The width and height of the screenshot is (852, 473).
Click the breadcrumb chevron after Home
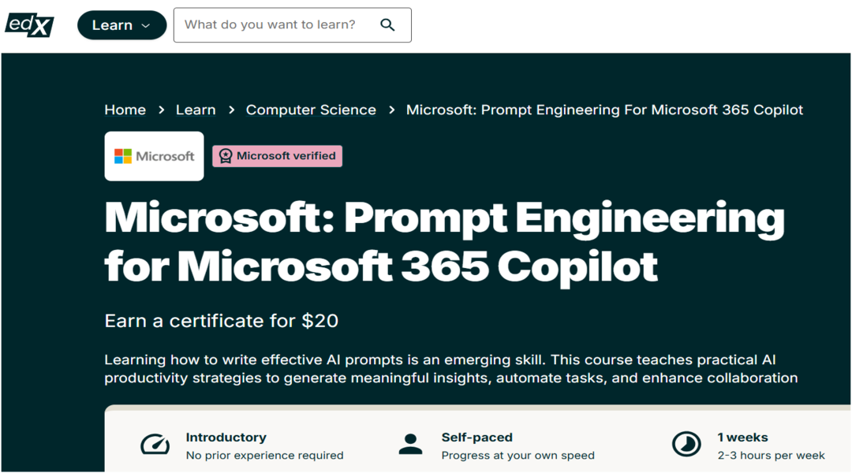click(x=161, y=110)
